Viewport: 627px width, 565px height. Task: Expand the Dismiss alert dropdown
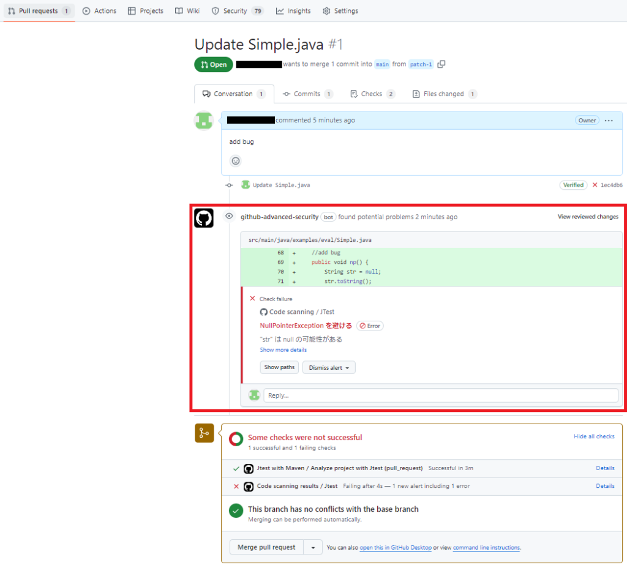click(329, 367)
